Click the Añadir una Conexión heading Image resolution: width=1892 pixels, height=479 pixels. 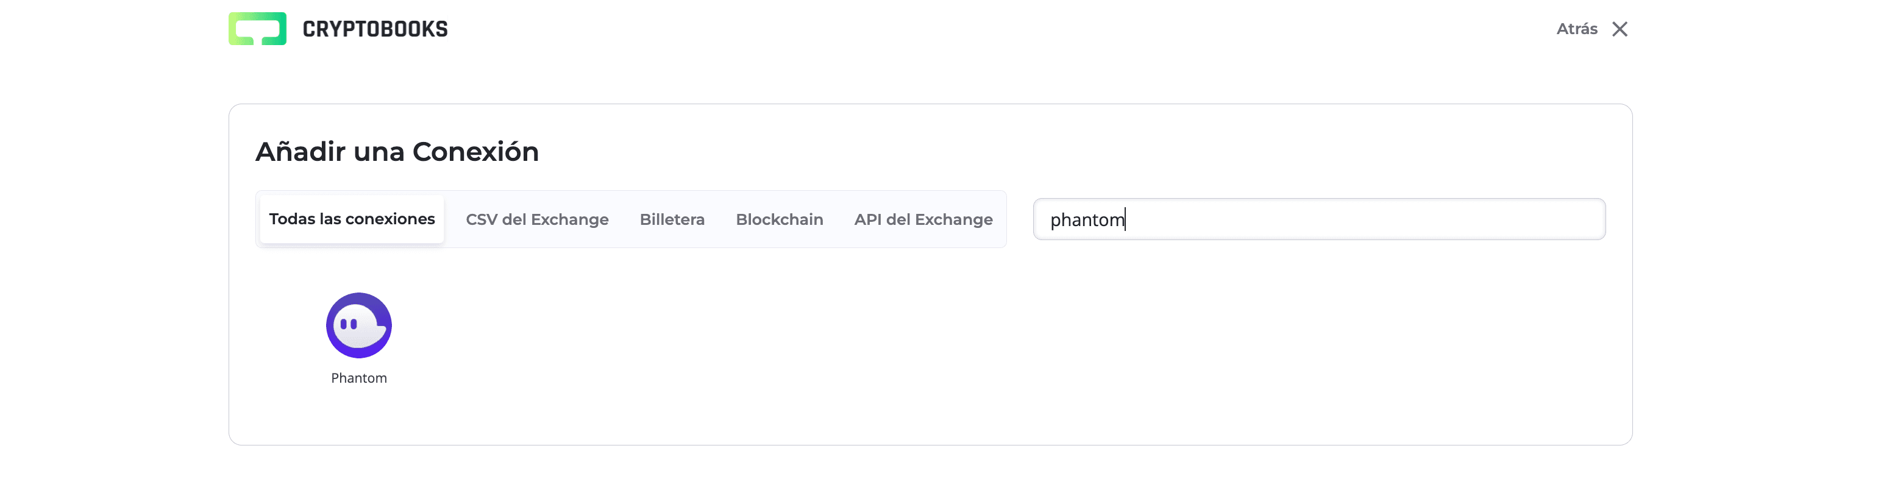pos(397,151)
